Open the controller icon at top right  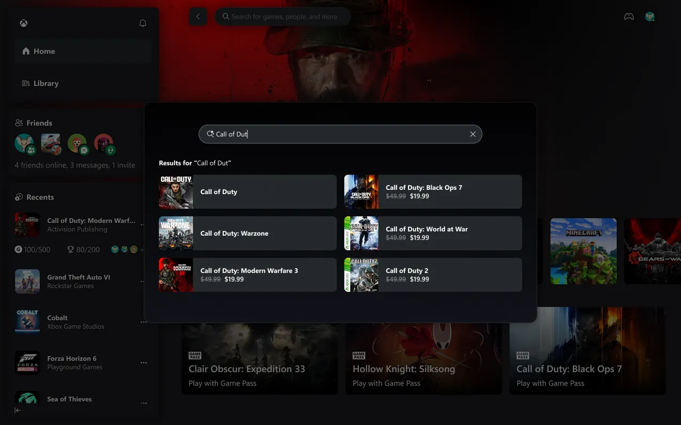tap(629, 17)
